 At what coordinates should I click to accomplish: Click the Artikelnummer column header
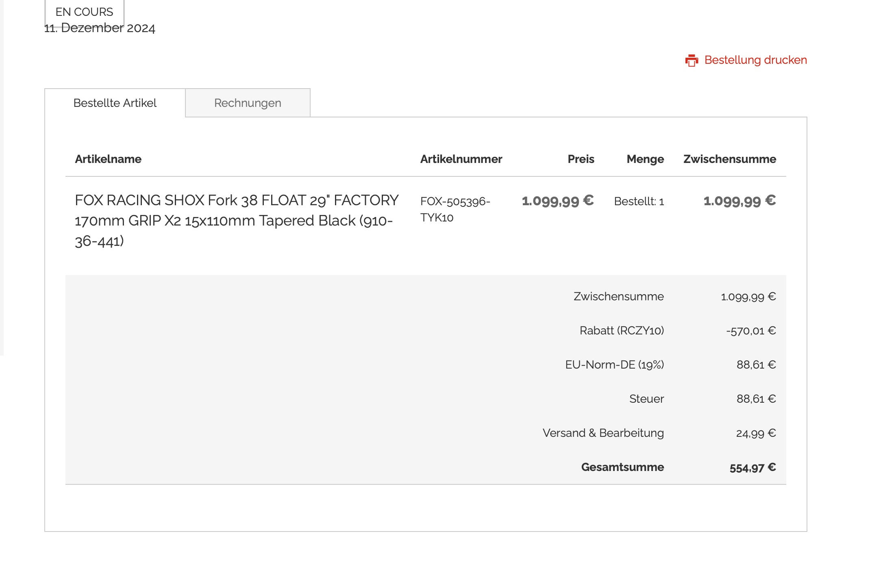click(x=461, y=159)
